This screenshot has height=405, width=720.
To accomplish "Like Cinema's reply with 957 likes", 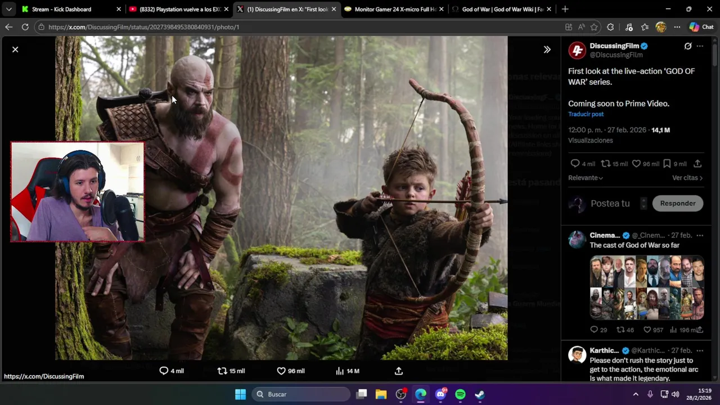I will [653, 330].
